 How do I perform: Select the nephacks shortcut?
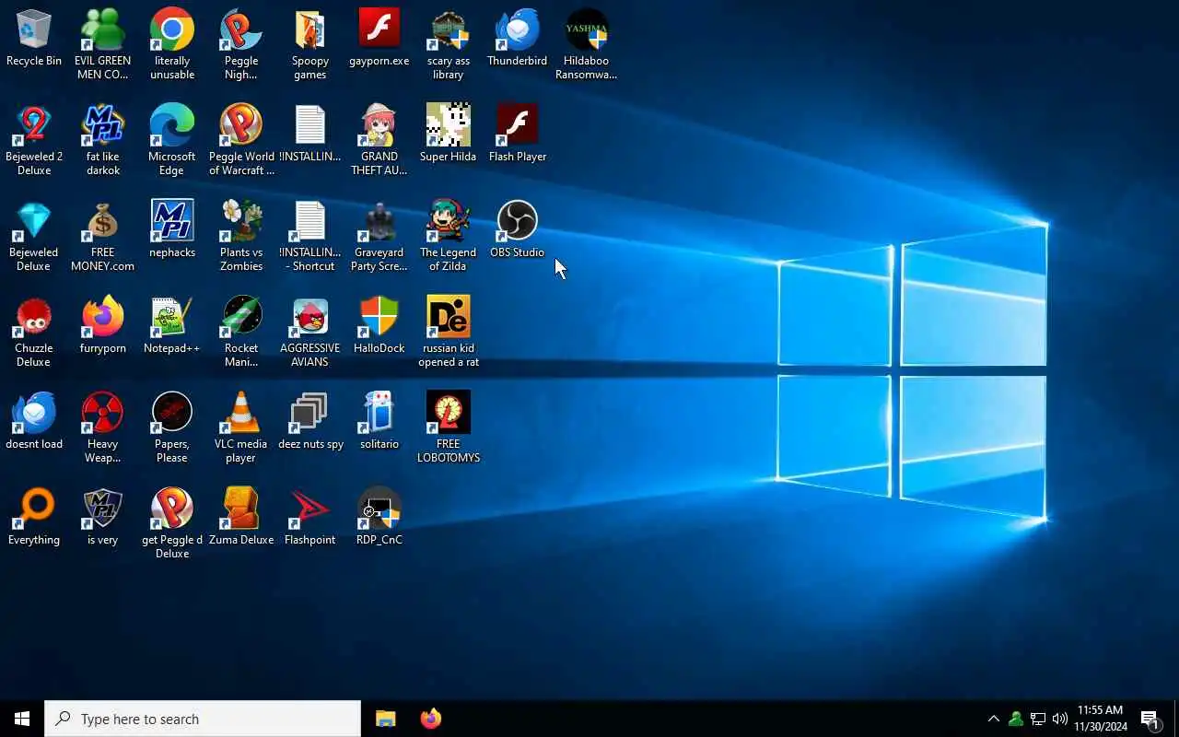pyautogui.click(x=172, y=230)
